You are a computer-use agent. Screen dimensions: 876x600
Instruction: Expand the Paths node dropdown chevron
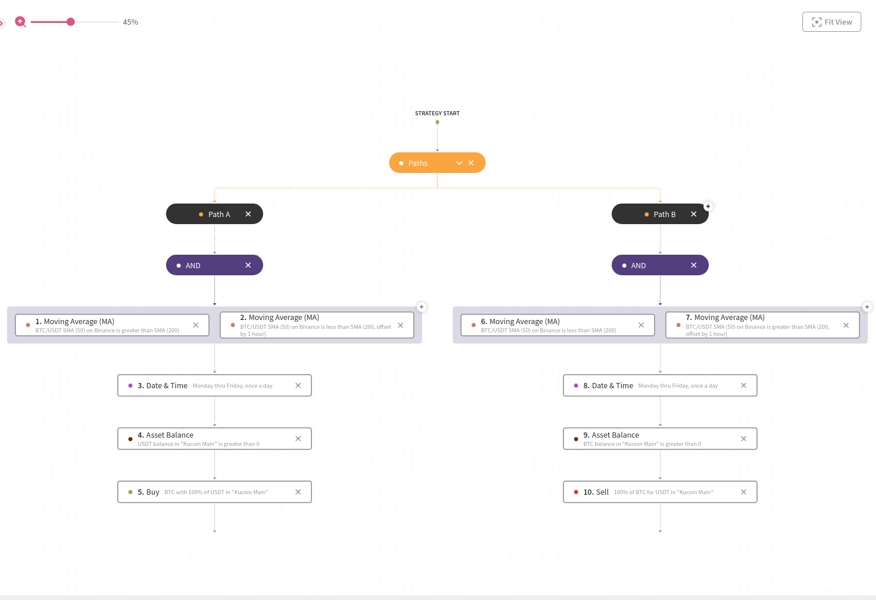[459, 163]
